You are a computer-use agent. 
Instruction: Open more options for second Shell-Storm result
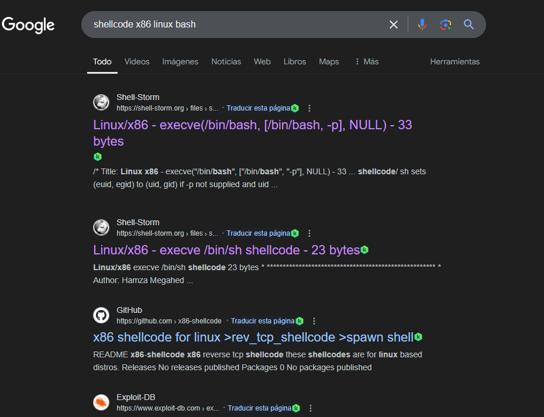click(x=309, y=233)
